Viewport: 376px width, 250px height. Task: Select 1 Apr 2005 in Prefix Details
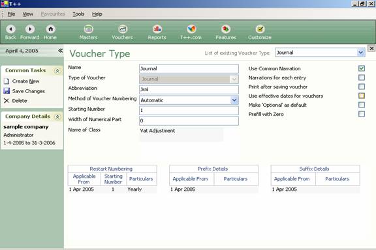click(183, 189)
